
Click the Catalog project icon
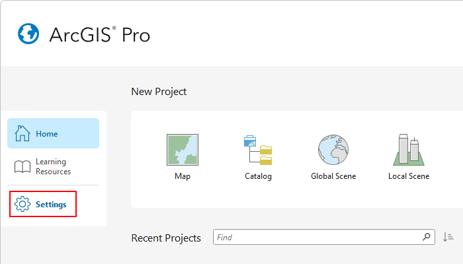tap(258, 150)
